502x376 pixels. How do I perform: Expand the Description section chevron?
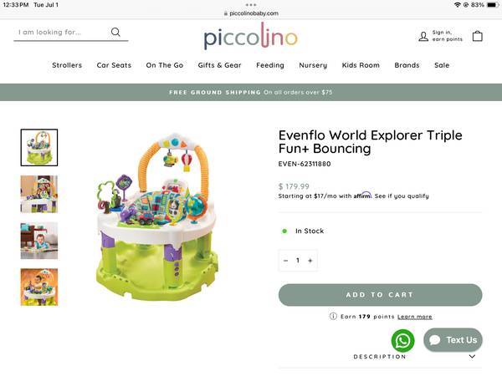472,357
